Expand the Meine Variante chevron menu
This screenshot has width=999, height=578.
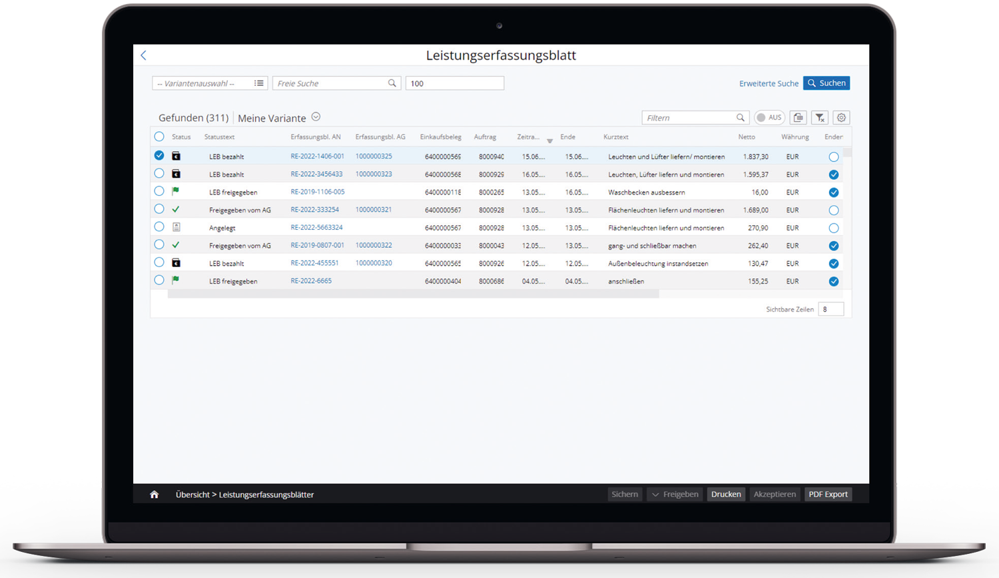click(316, 117)
